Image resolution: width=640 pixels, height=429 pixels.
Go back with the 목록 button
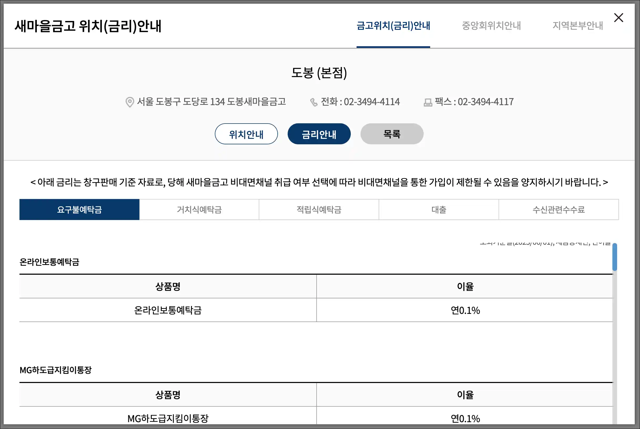392,134
